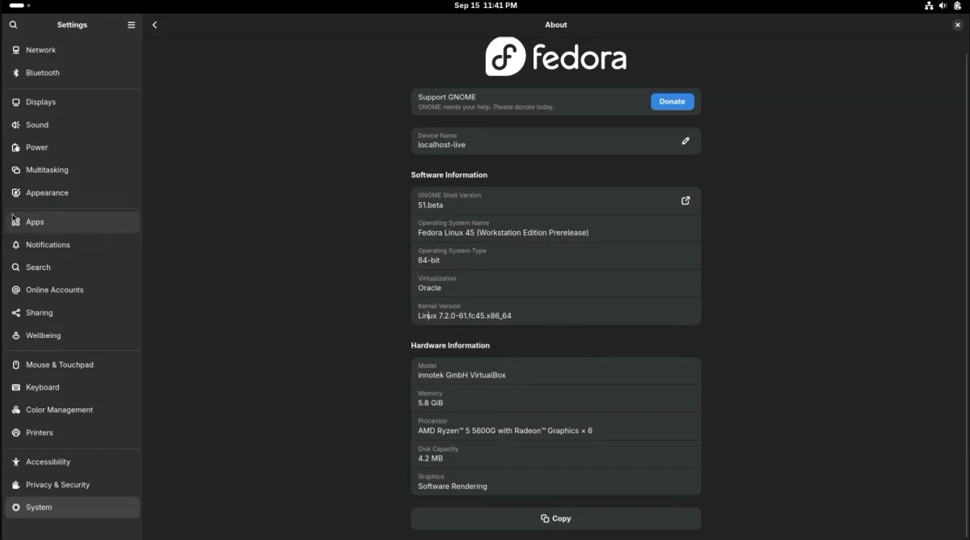Click the Privacy & Security hand icon
970x540 pixels.
16,484
